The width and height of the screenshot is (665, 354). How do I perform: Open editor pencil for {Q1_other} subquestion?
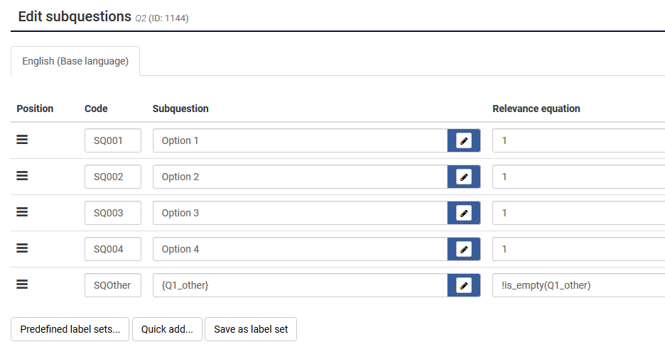(463, 285)
